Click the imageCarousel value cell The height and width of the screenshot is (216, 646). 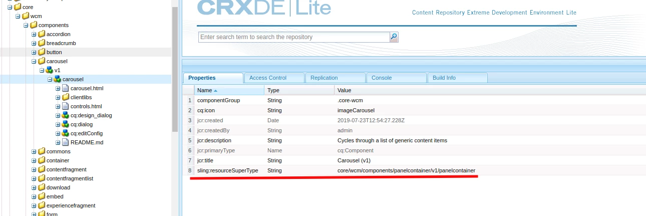point(356,110)
